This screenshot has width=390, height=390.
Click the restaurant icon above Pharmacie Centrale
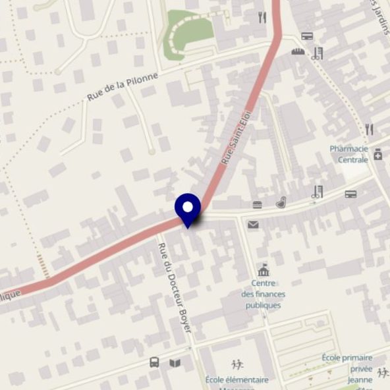click(370, 130)
